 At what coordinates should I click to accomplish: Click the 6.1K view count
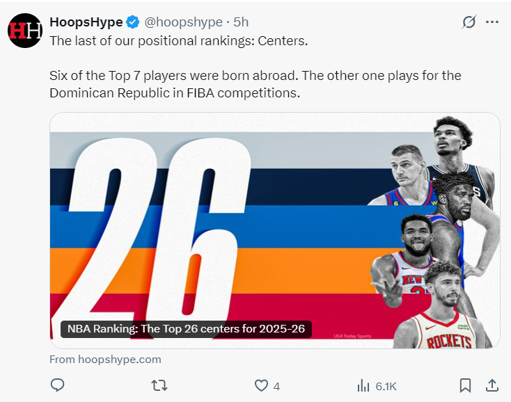click(386, 385)
